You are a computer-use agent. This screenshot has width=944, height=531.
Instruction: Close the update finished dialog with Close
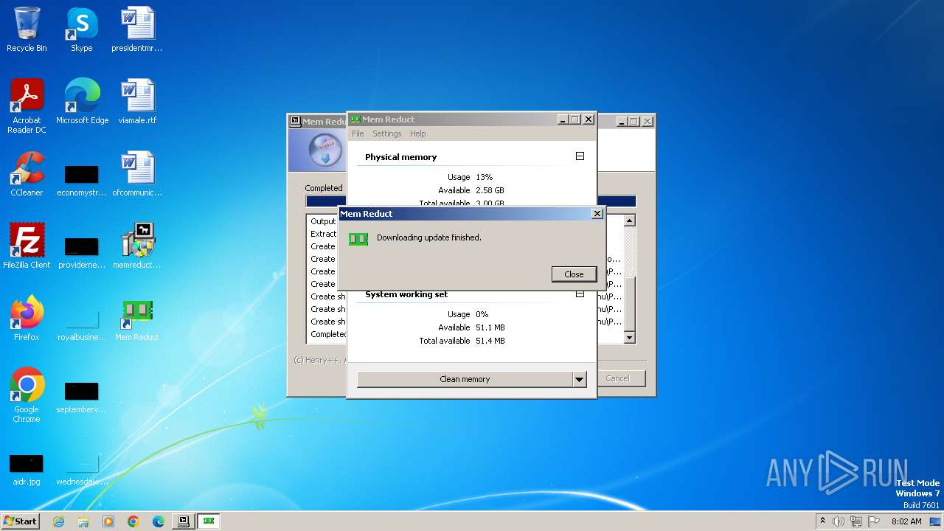574,274
